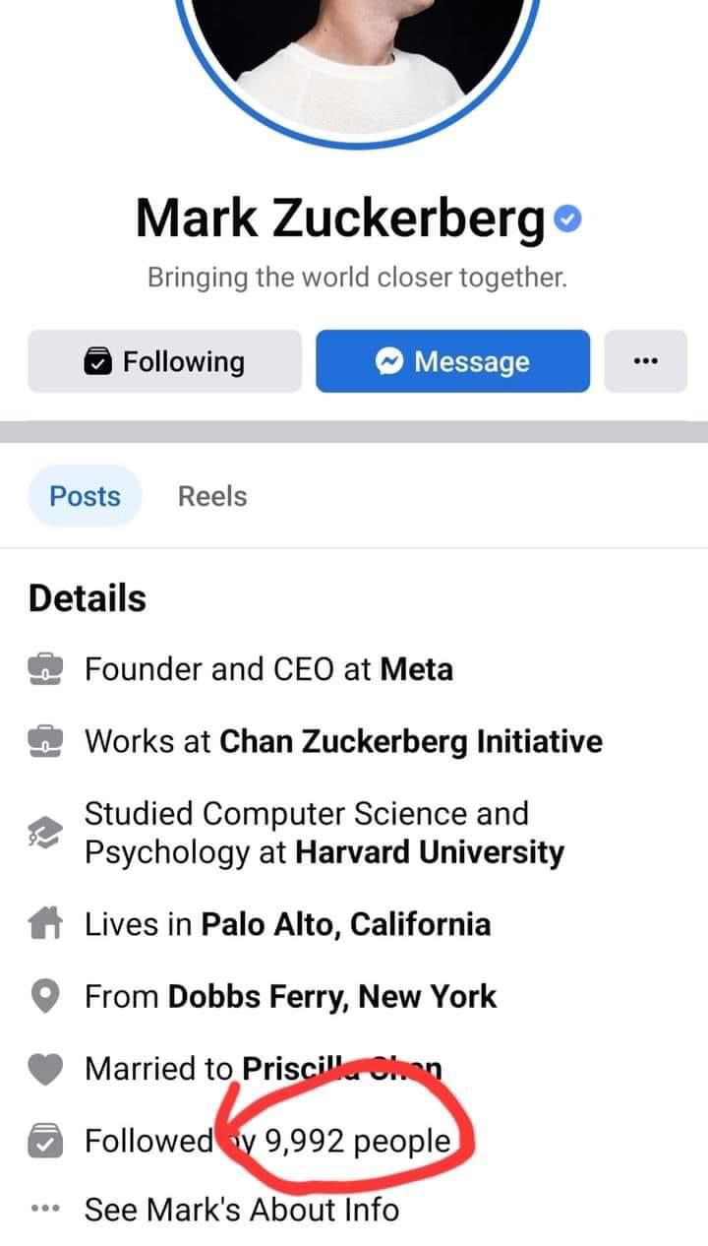Toggle the Following button
The height and width of the screenshot is (1246, 708).
[x=164, y=361]
